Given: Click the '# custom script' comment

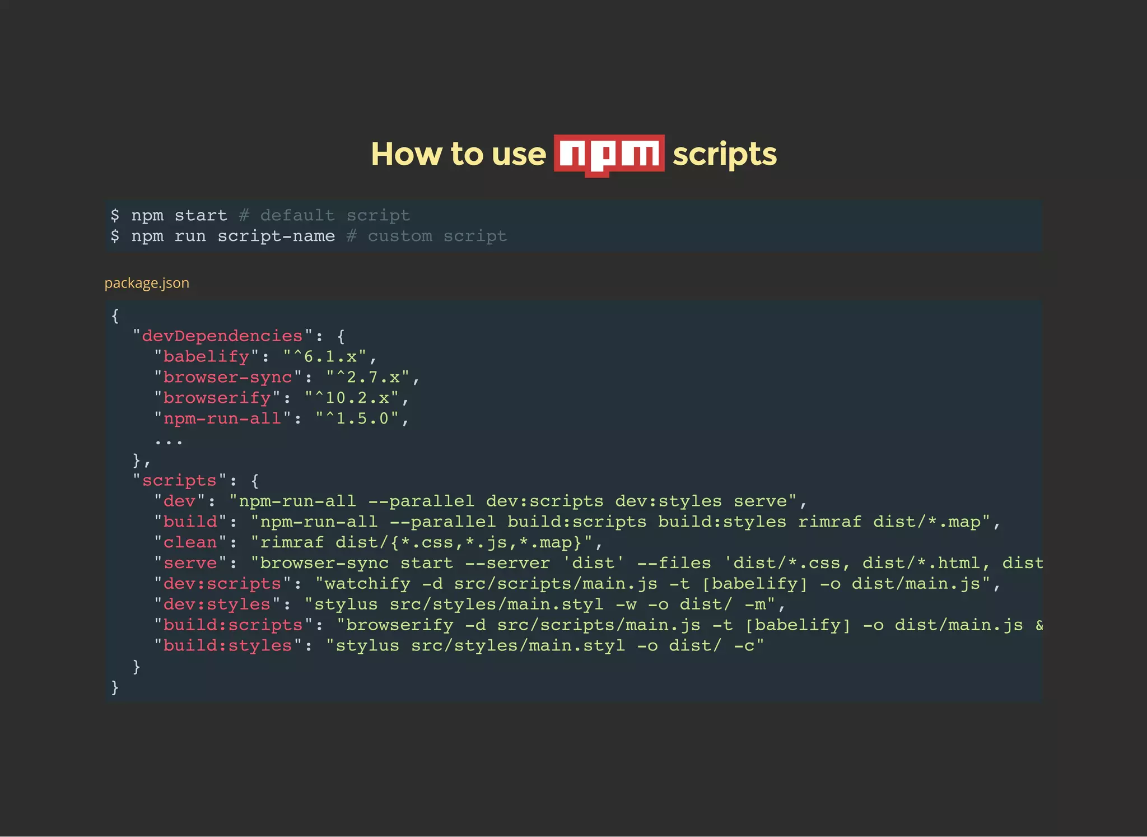Looking at the screenshot, I should [427, 236].
